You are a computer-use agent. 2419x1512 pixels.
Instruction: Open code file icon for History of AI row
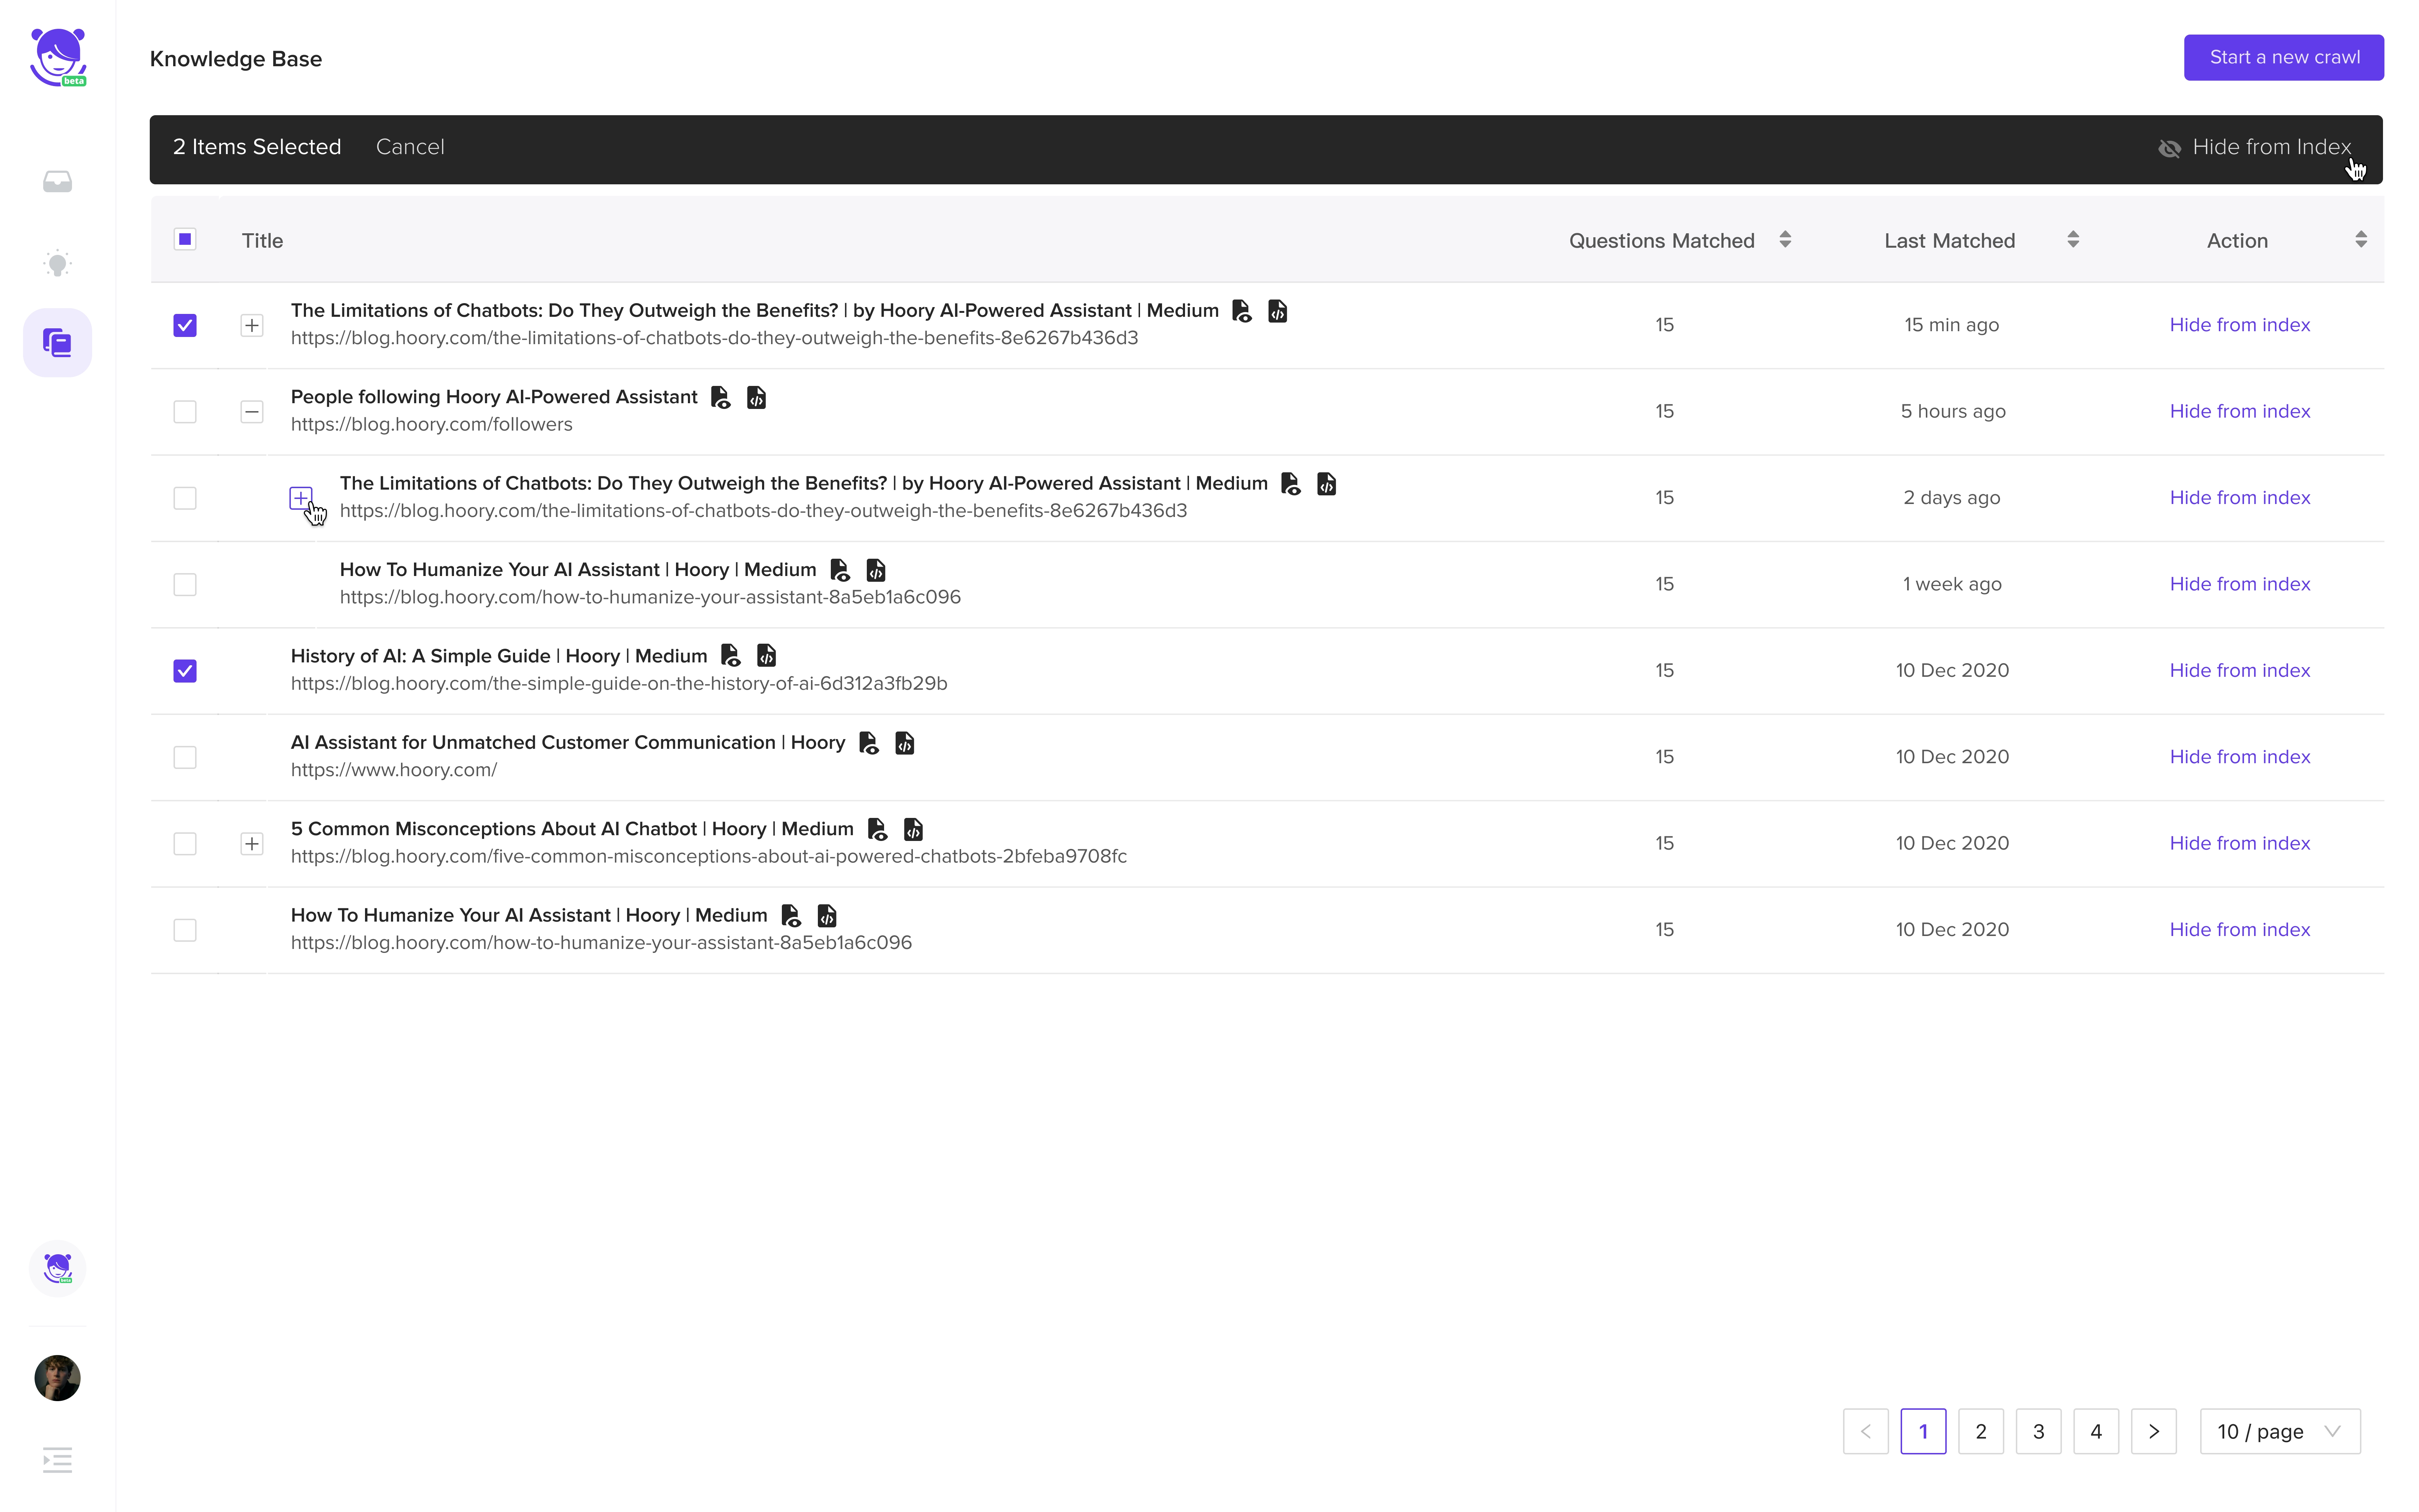[767, 656]
